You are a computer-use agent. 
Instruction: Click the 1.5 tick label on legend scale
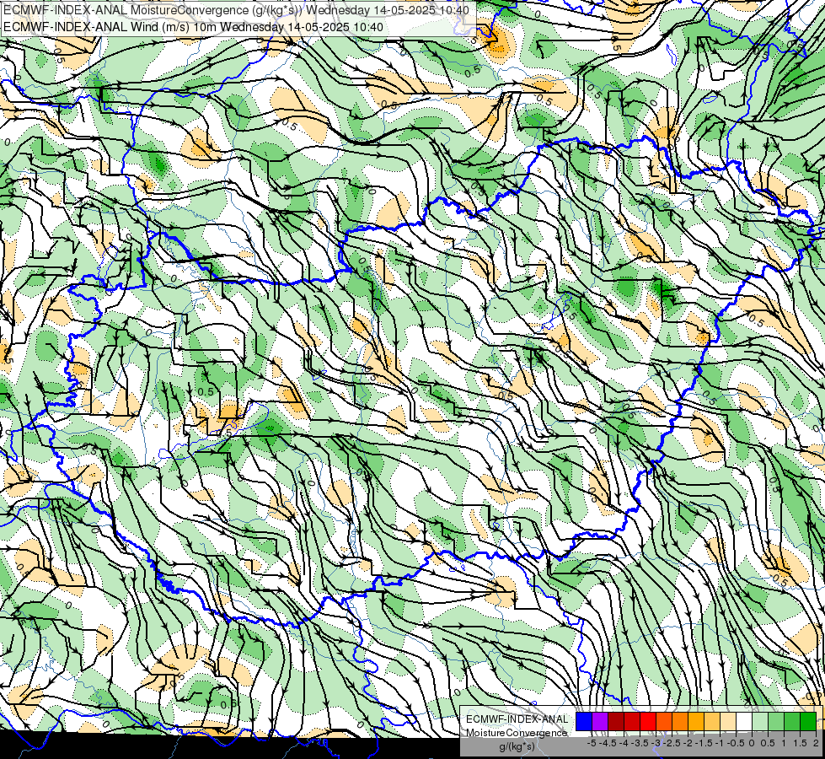800,743
